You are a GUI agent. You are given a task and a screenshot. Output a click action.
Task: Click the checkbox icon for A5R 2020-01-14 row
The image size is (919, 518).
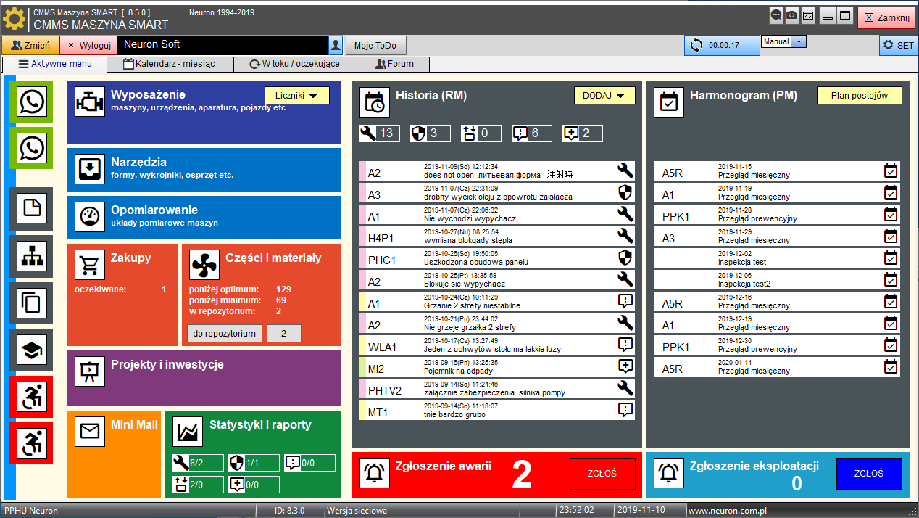891,366
